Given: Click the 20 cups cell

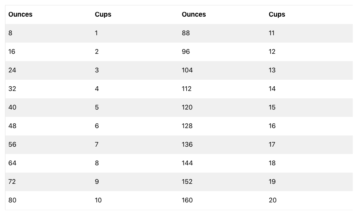Looking at the screenshot, I should click(272, 200).
